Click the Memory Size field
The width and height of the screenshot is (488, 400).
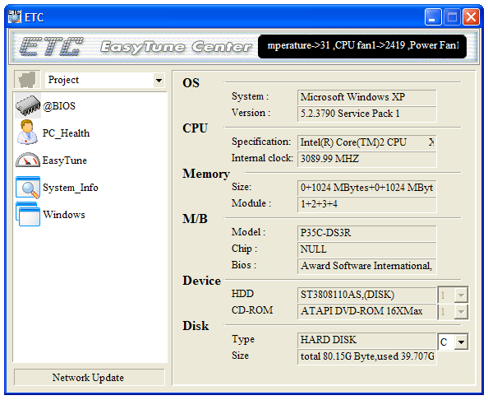[x=366, y=188]
